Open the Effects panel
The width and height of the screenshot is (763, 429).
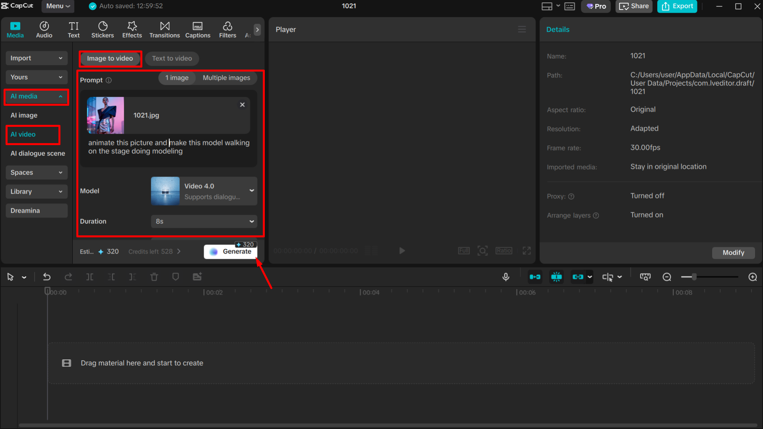pos(132,29)
